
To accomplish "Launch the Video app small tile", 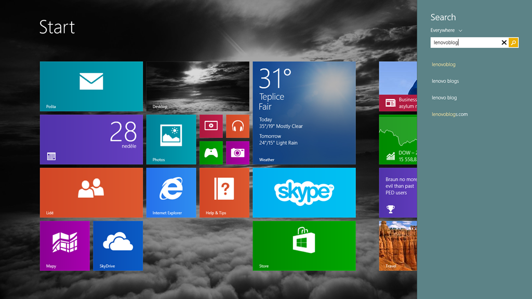I will 211,126.
